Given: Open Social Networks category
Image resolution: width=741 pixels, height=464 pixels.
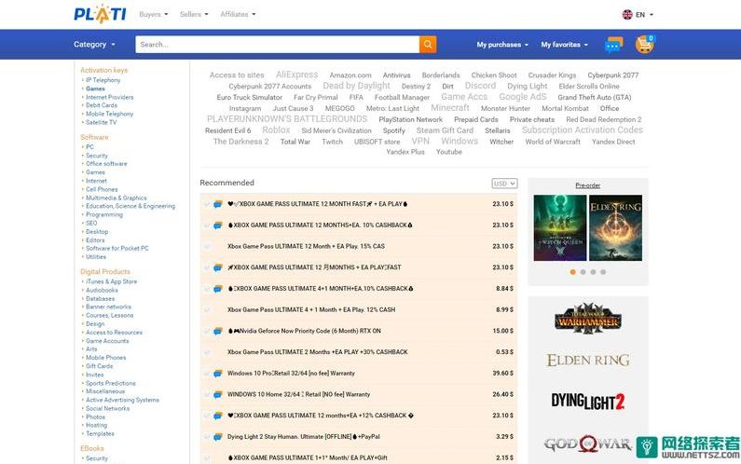Looking at the screenshot, I should pyautogui.click(x=107, y=408).
